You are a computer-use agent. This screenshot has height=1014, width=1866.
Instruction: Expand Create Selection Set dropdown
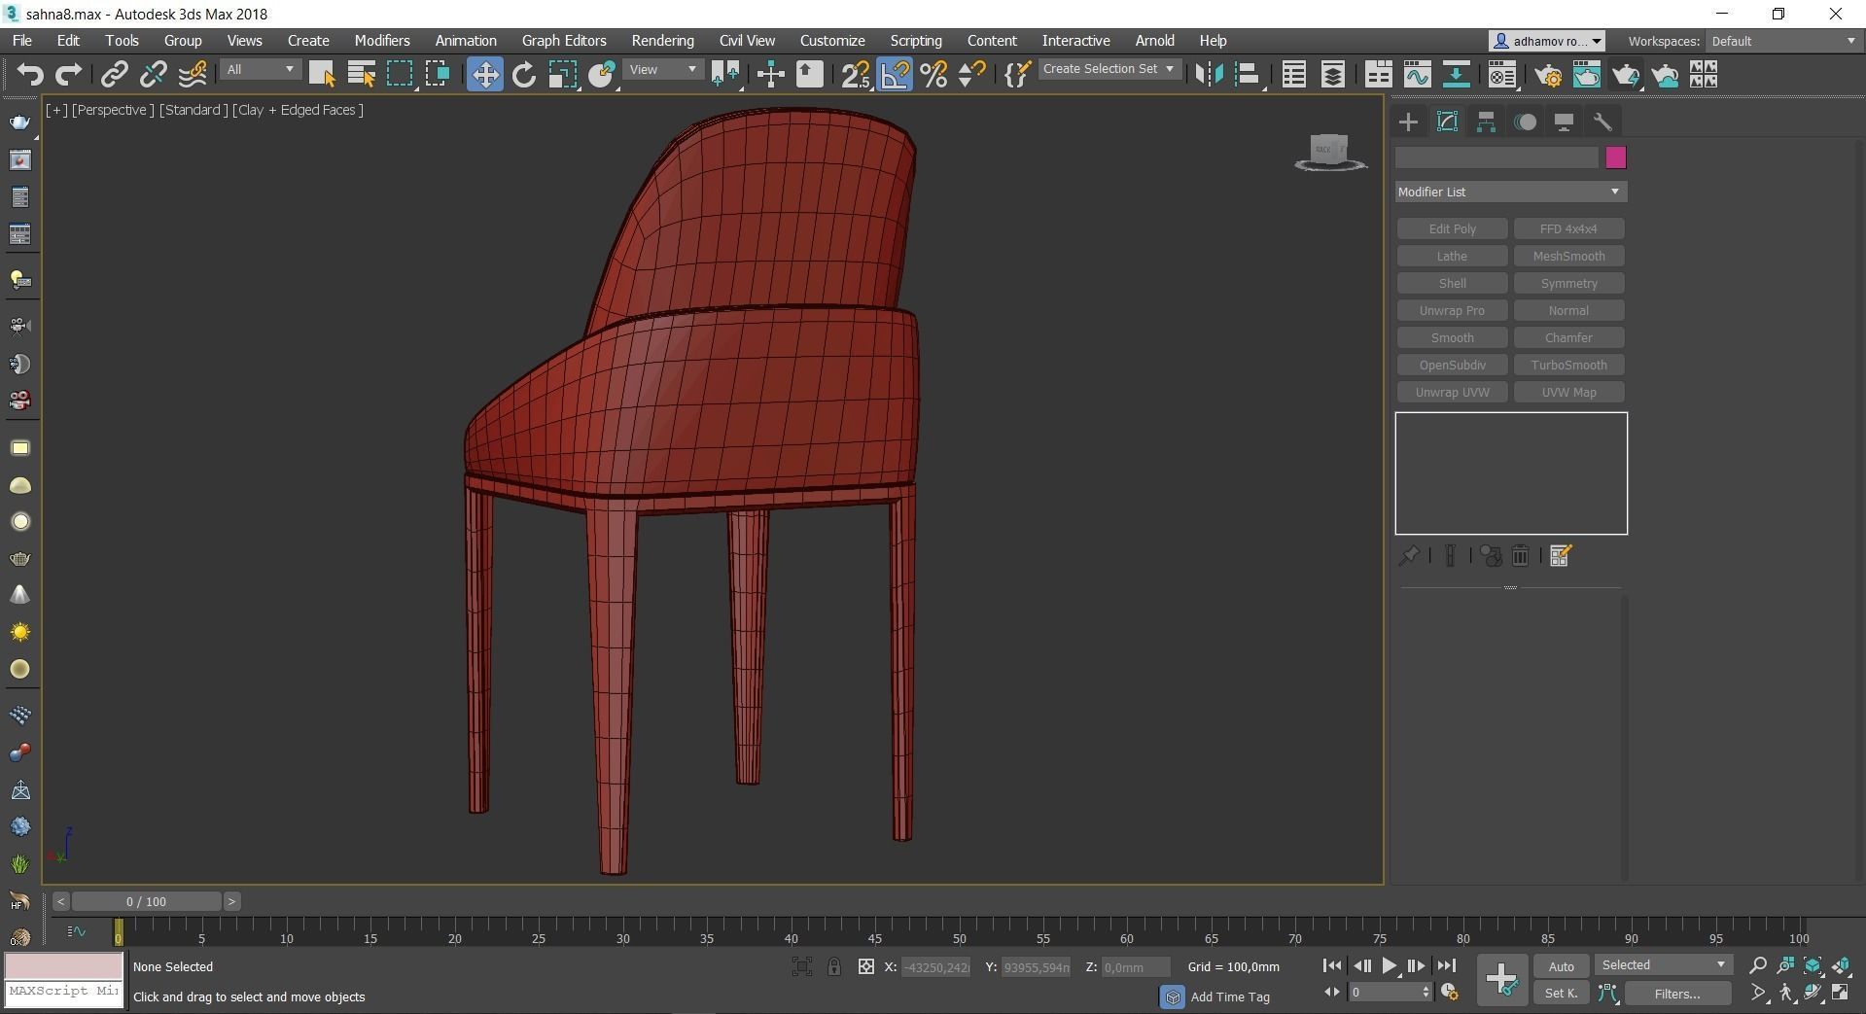click(x=1109, y=69)
